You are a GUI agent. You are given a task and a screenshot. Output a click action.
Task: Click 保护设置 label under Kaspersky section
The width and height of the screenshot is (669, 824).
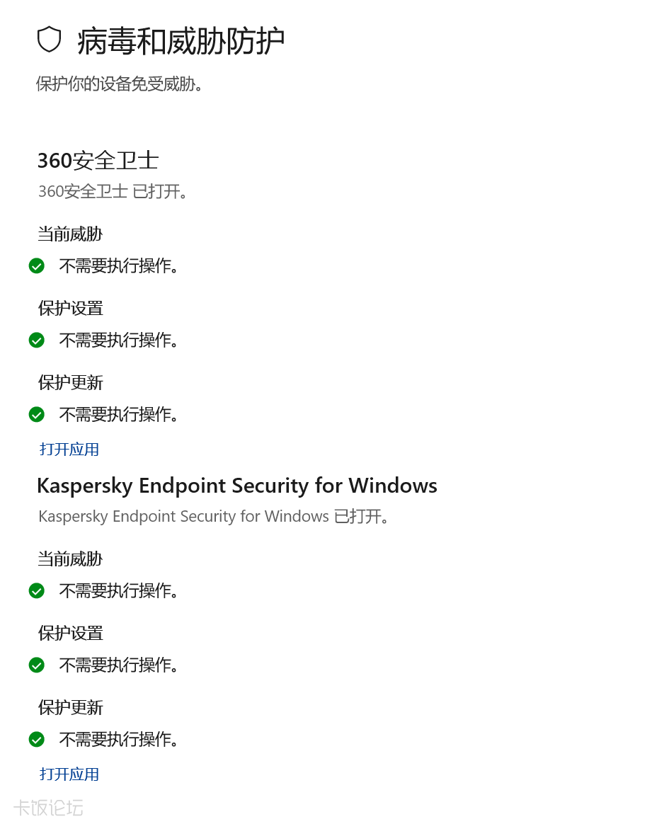click(x=70, y=633)
